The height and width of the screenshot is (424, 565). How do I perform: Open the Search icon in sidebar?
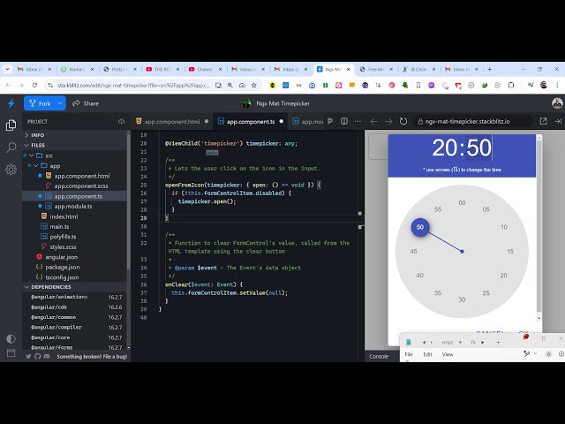pos(11,148)
